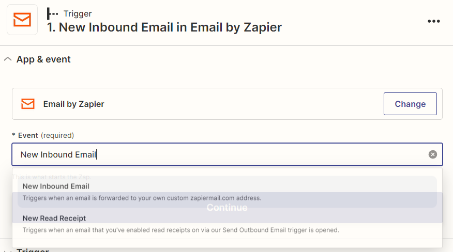Select the New Inbound Email dropdown option
The image size is (453, 252).
pyautogui.click(x=56, y=186)
